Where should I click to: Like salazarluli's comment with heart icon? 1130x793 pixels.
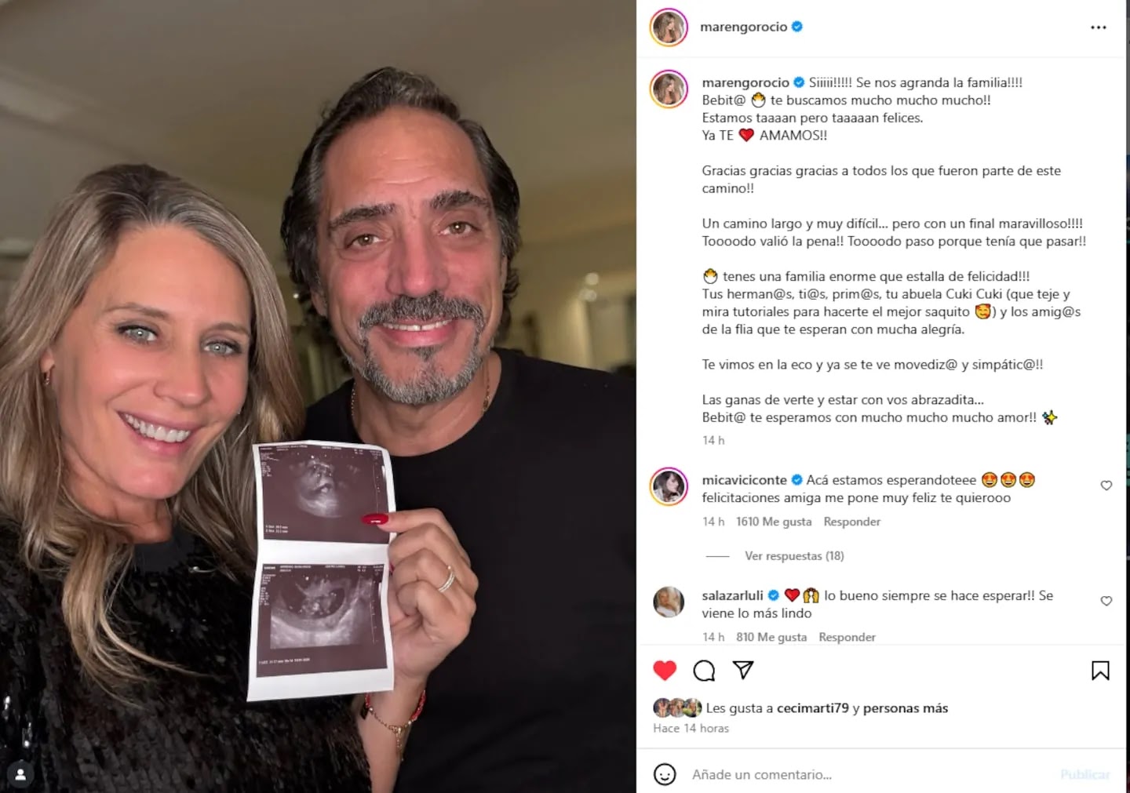pos(1106,601)
